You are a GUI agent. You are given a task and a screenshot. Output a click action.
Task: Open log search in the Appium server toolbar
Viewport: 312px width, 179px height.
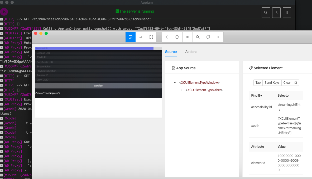pyautogui.click(x=266, y=12)
